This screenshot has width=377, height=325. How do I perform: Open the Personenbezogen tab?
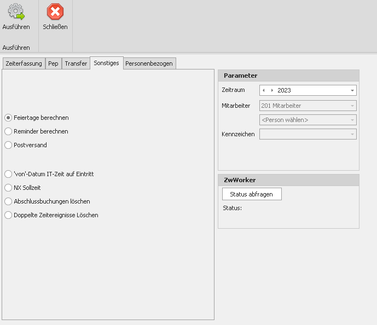tap(149, 63)
